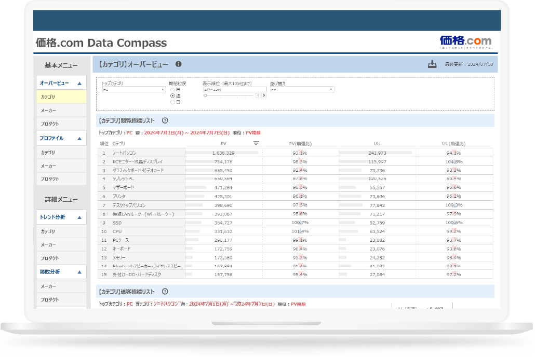The height and width of the screenshot is (357, 535).
Task: Click the 価格.com logo
Action: click(x=465, y=42)
